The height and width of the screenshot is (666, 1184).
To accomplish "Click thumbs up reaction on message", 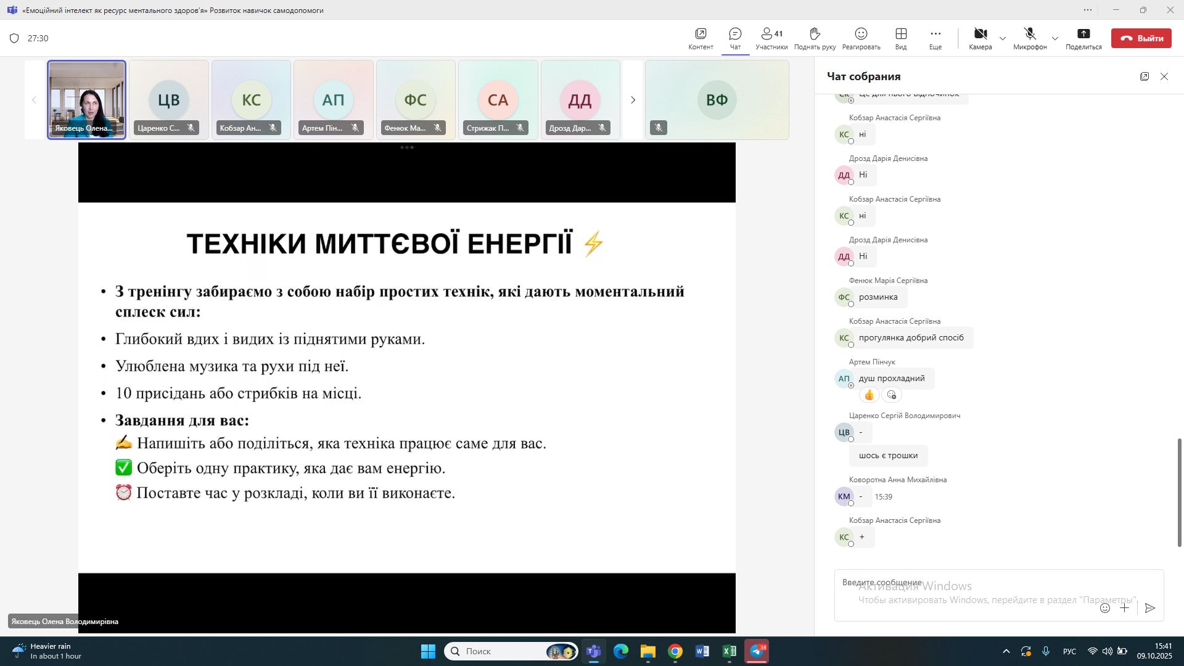I will 869,395.
